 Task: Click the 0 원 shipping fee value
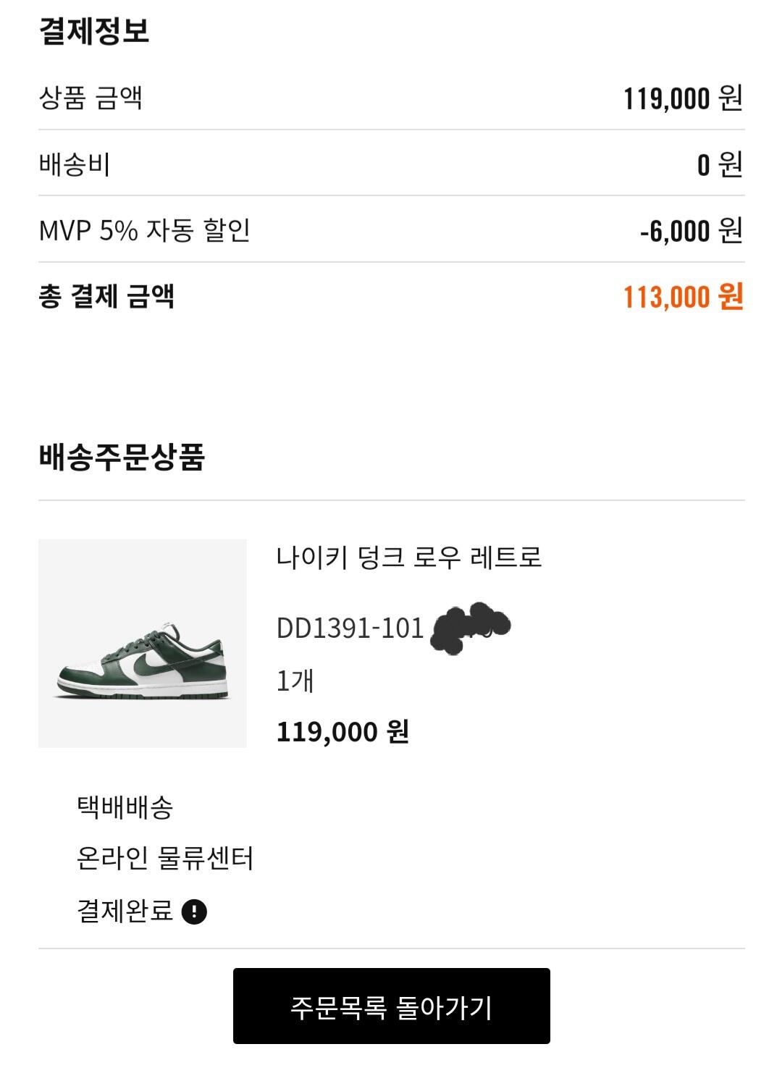(x=720, y=165)
